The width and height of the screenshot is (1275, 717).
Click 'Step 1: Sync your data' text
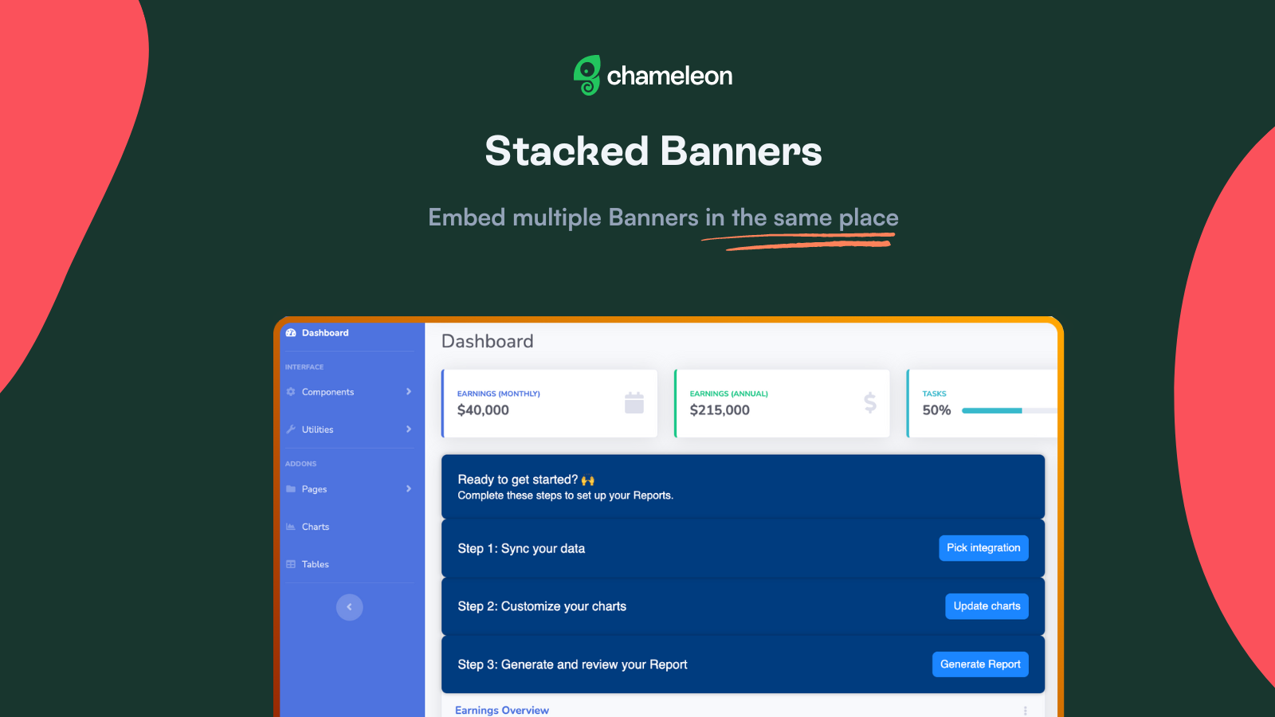point(521,549)
